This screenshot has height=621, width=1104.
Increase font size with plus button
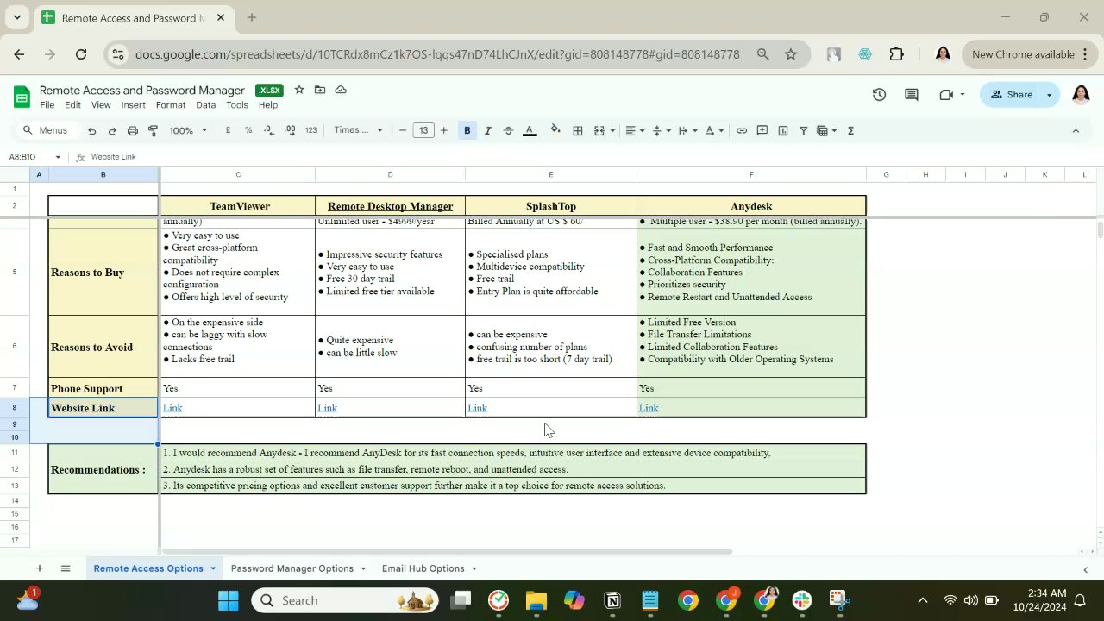pos(443,131)
